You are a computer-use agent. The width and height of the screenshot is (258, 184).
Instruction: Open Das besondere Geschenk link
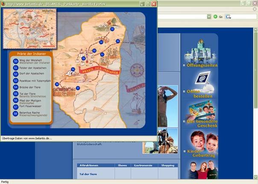[x=202, y=124]
